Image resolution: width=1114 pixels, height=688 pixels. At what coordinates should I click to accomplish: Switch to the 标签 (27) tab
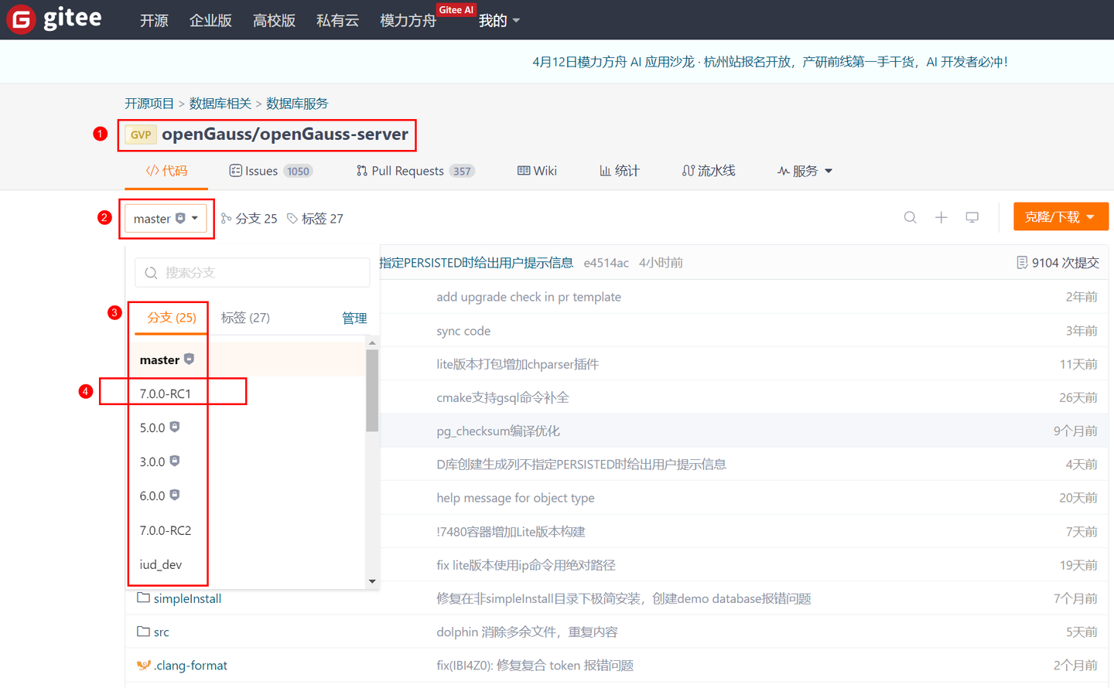pyautogui.click(x=244, y=317)
